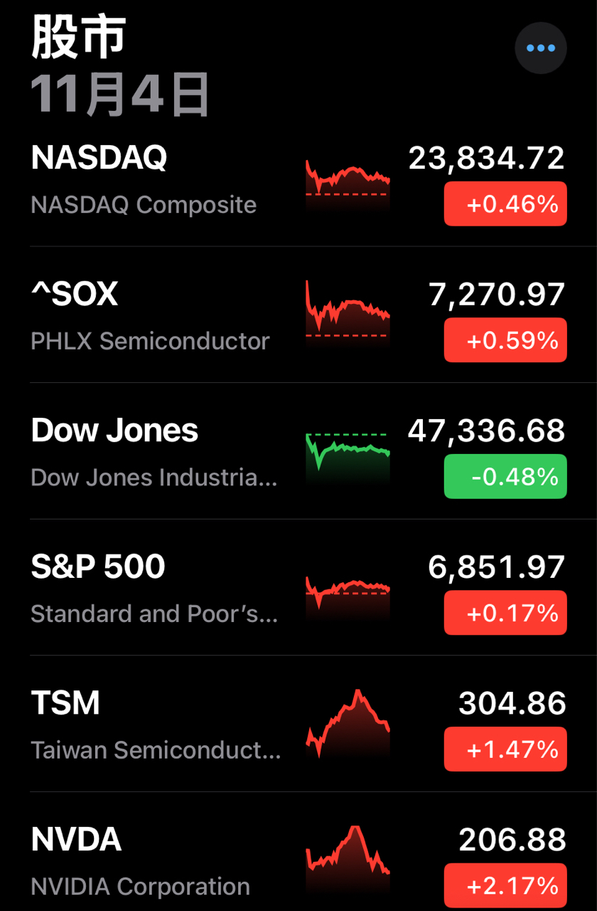Toggle NASDAQ +0.46% change badge
This screenshot has height=911, width=597.
[x=505, y=204]
